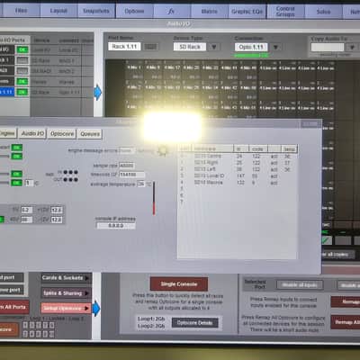Screen dimensions: 360x360
Task: Click the Copy Audio To field
Action: coord(328,47)
